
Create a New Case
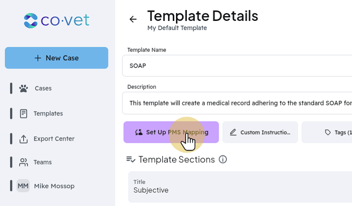click(x=57, y=58)
